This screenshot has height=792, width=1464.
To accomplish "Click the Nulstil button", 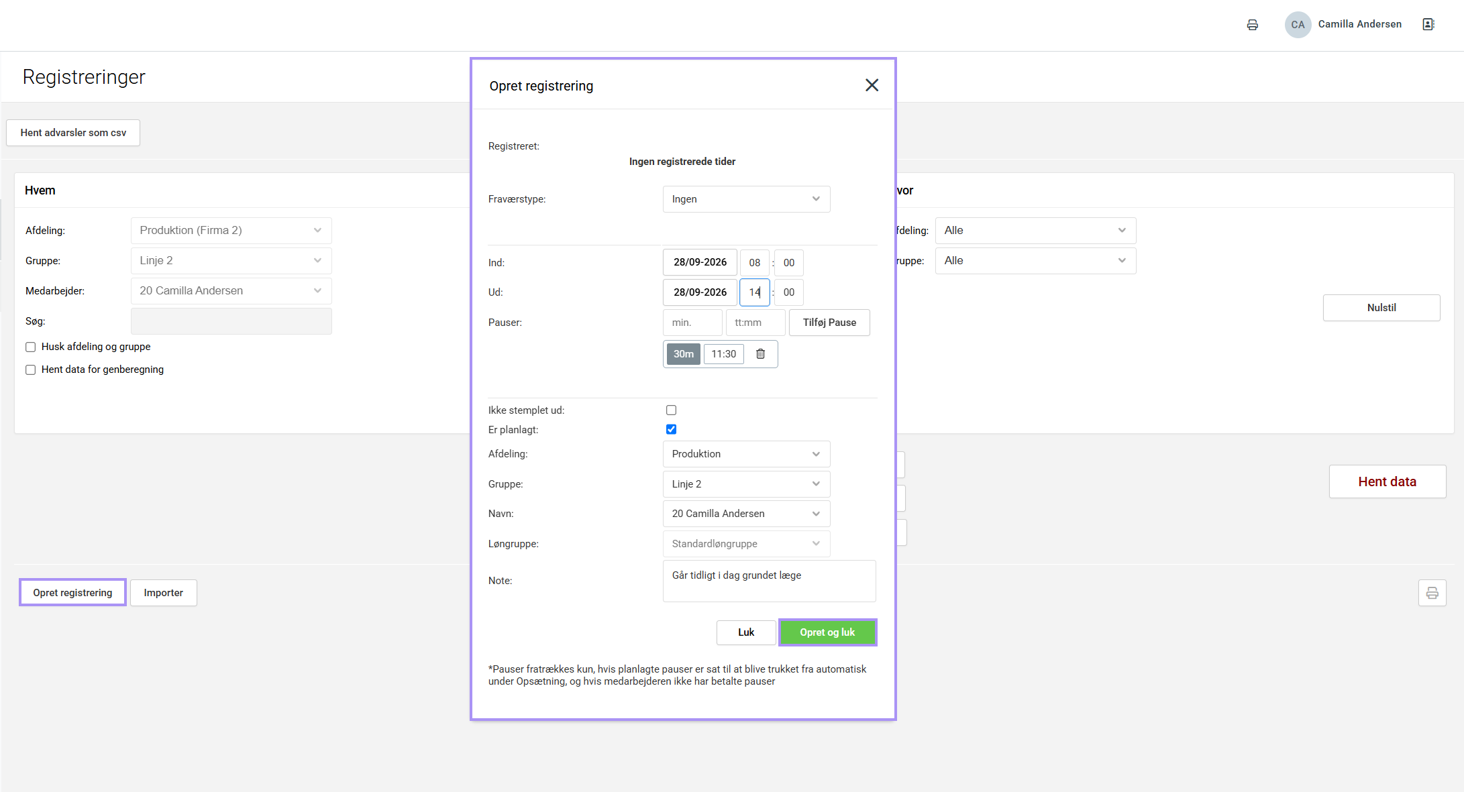I will tap(1381, 308).
